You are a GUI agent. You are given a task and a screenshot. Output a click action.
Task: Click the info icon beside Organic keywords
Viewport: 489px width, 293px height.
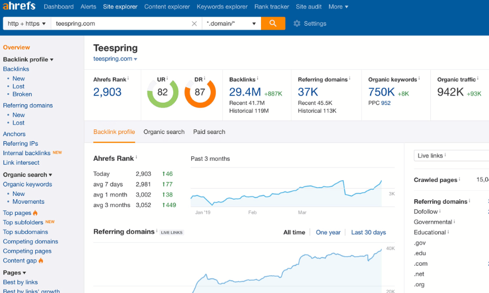tap(419, 78)
